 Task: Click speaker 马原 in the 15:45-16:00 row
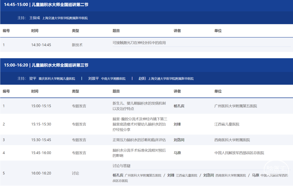click(177, 153)
